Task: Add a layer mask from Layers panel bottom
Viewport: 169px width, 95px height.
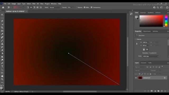Action: 152,91
